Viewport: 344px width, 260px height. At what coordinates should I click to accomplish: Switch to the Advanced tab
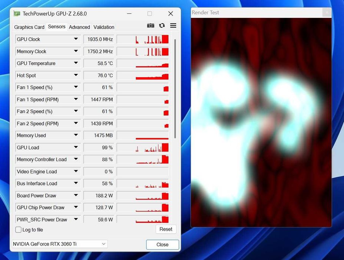(x=79, y=27)
